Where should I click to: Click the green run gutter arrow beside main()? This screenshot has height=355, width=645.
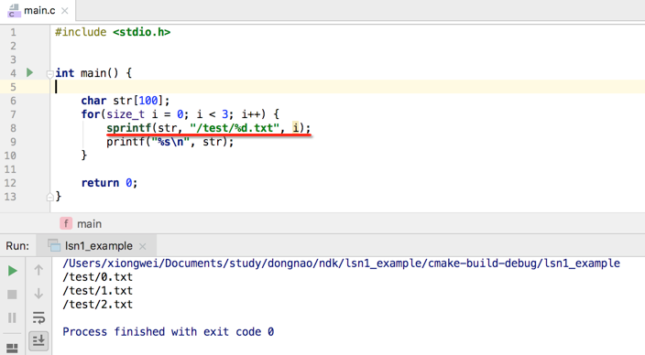tap(29, 72)
